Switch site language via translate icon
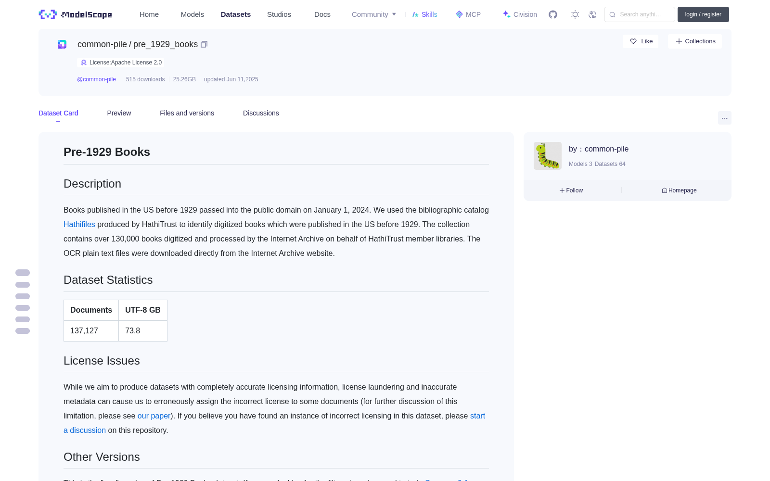 click(592, 14)
